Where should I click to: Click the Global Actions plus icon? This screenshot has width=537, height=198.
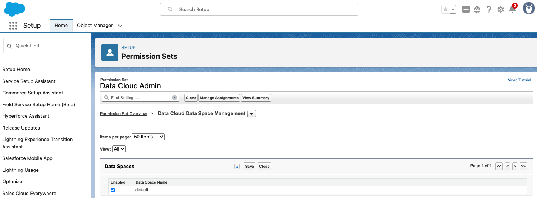click(466, 10)
